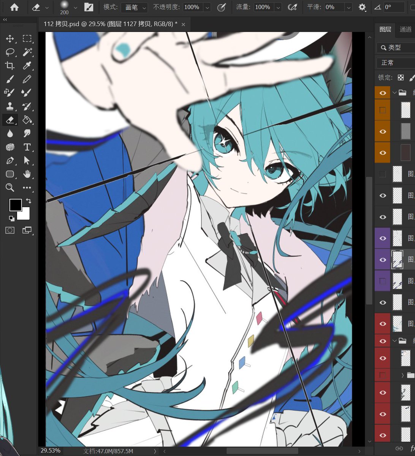Select the Sponge tool
Image resolution: width=415 pixels, height=456 pixels.
[10, 147]
